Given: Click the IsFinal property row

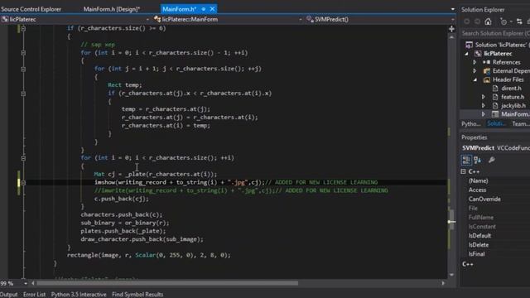Looking at the screenshot, I should [x=495, y=254].
